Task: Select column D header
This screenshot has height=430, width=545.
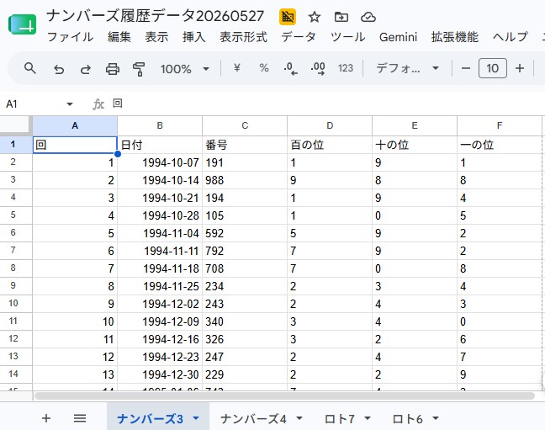Action: tap(330, 126)
